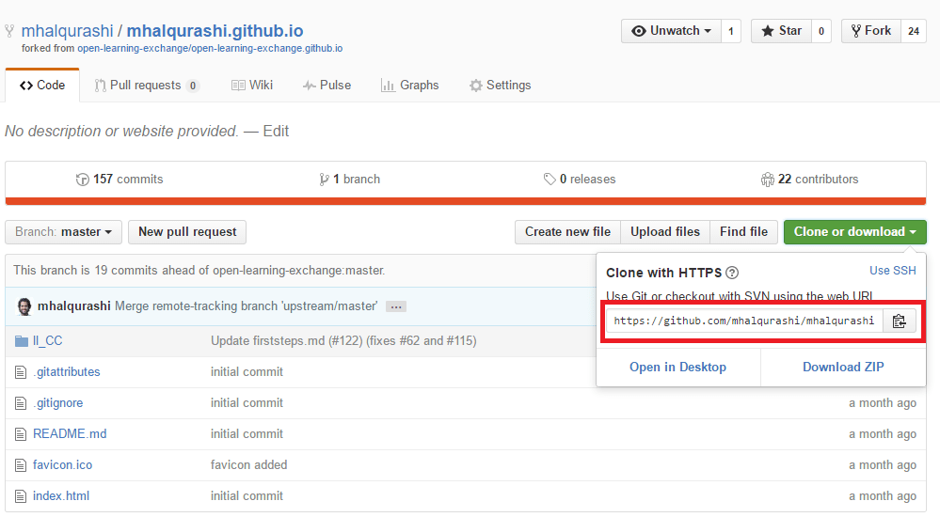Click mhalqurashi's avatar thumbnail
This screenshot has width=940, height=517.
tap(24, 306)
